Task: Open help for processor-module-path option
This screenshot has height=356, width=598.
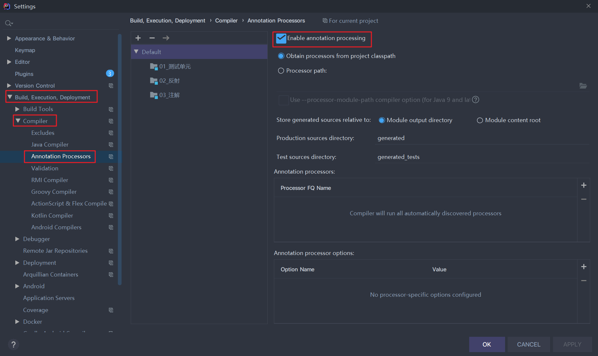Action: (476, 100)
